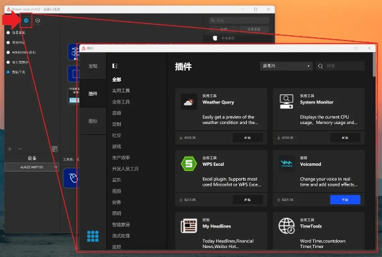Click the blue Voicemod install button
The width and height of the screenshot is (382, 257).
click(x=345, y=200)
